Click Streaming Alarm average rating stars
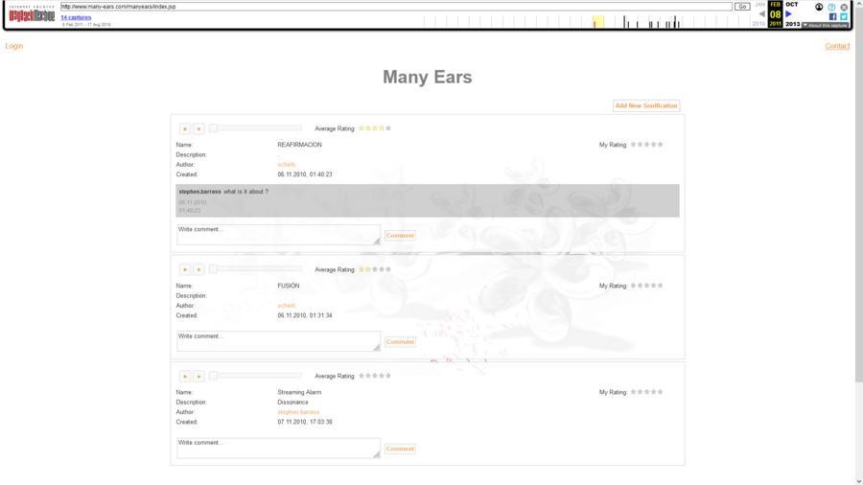Screen dimensions: 863x485 pyautogui.click(x=375, y=376)
